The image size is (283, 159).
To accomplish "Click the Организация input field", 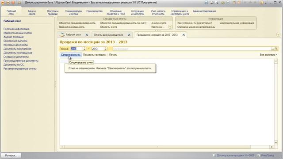I will click(192, 49).
